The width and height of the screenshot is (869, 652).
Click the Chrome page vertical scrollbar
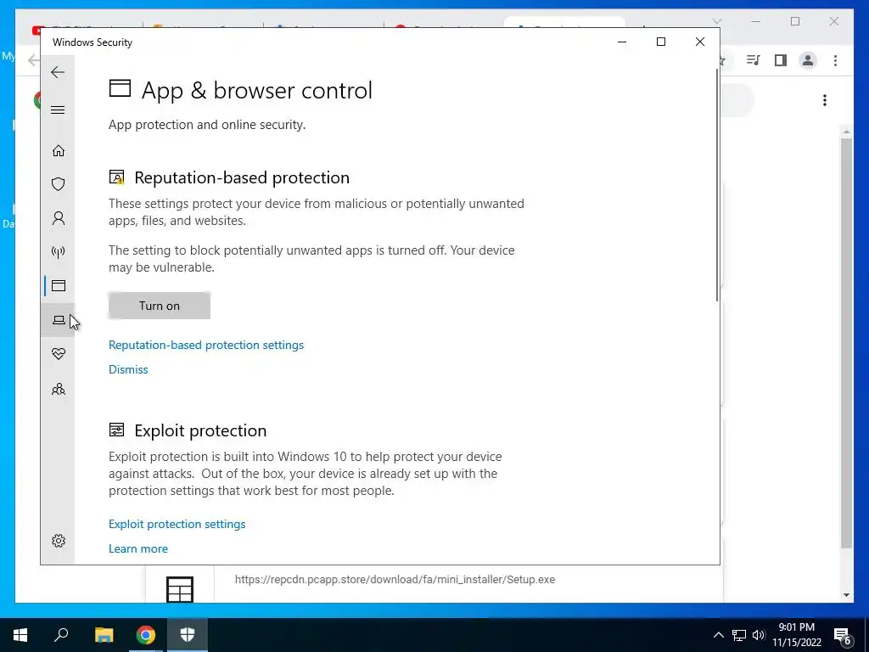846,344
